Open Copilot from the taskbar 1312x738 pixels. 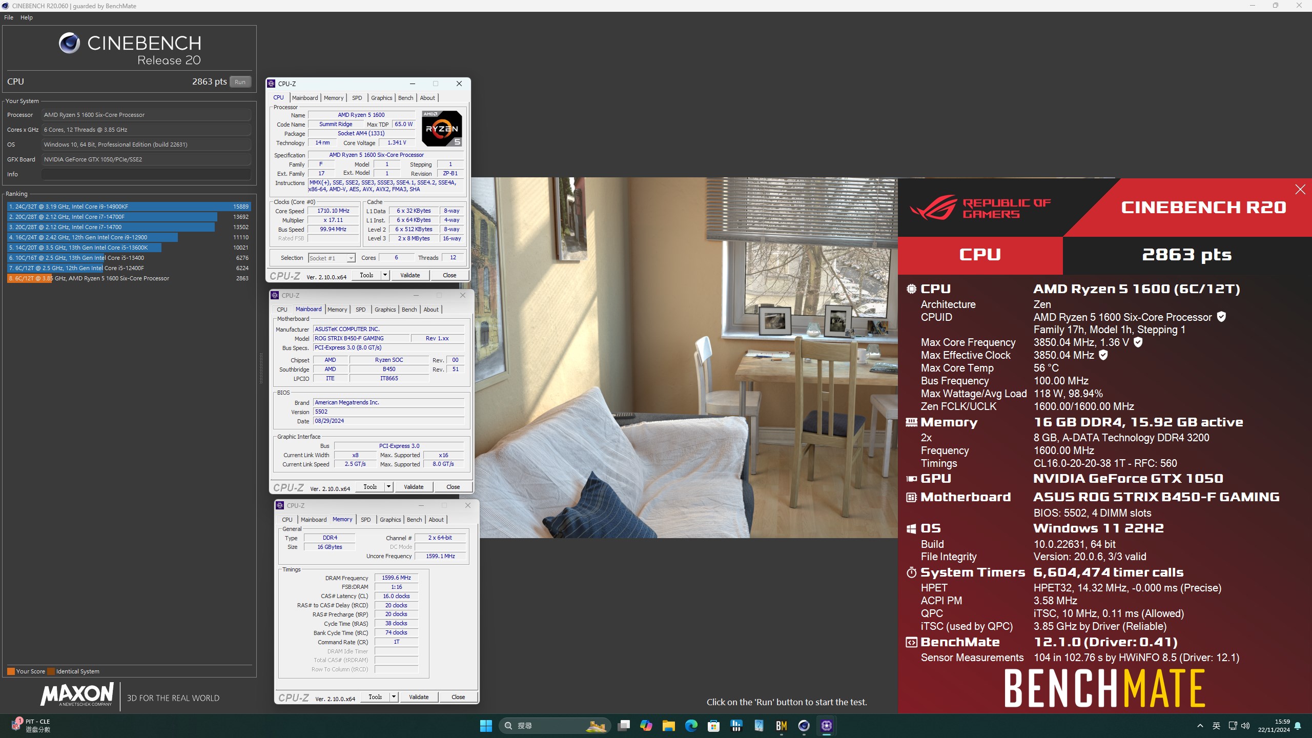point(646,726)
